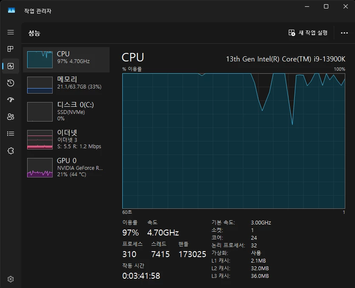The image size is (355, 288).
Task: Open the Services puzzle icon
Action: (11, 151)
